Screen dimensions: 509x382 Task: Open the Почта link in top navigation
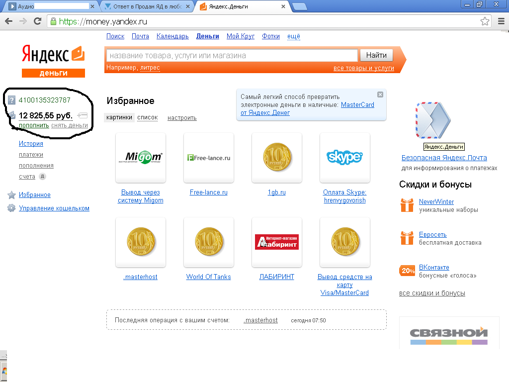(x=140, y=36)
